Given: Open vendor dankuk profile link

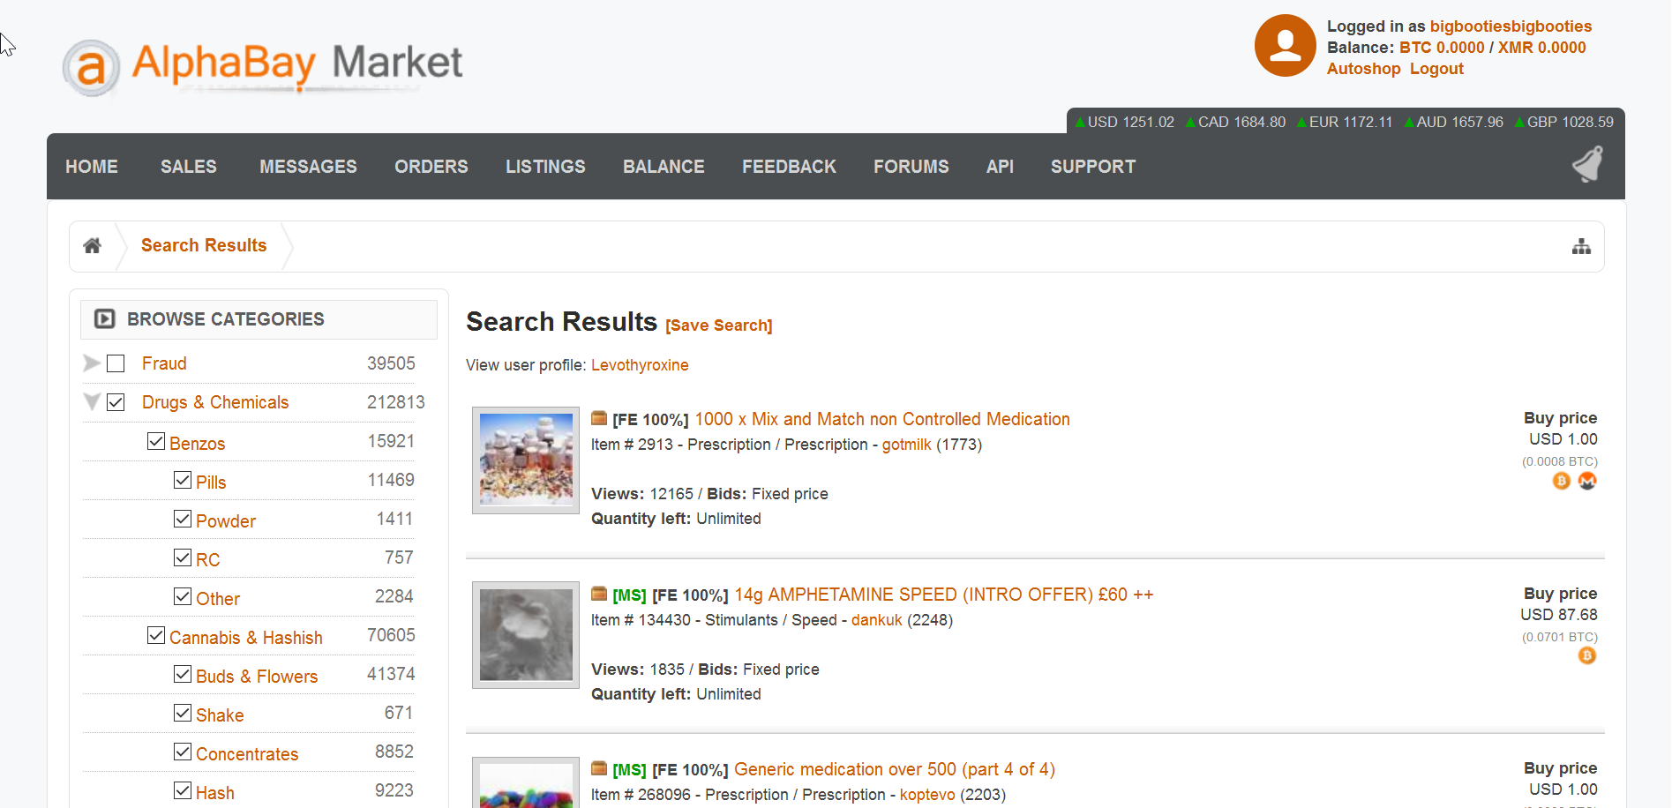Looking at the screenshot, I should click(876, 620).
